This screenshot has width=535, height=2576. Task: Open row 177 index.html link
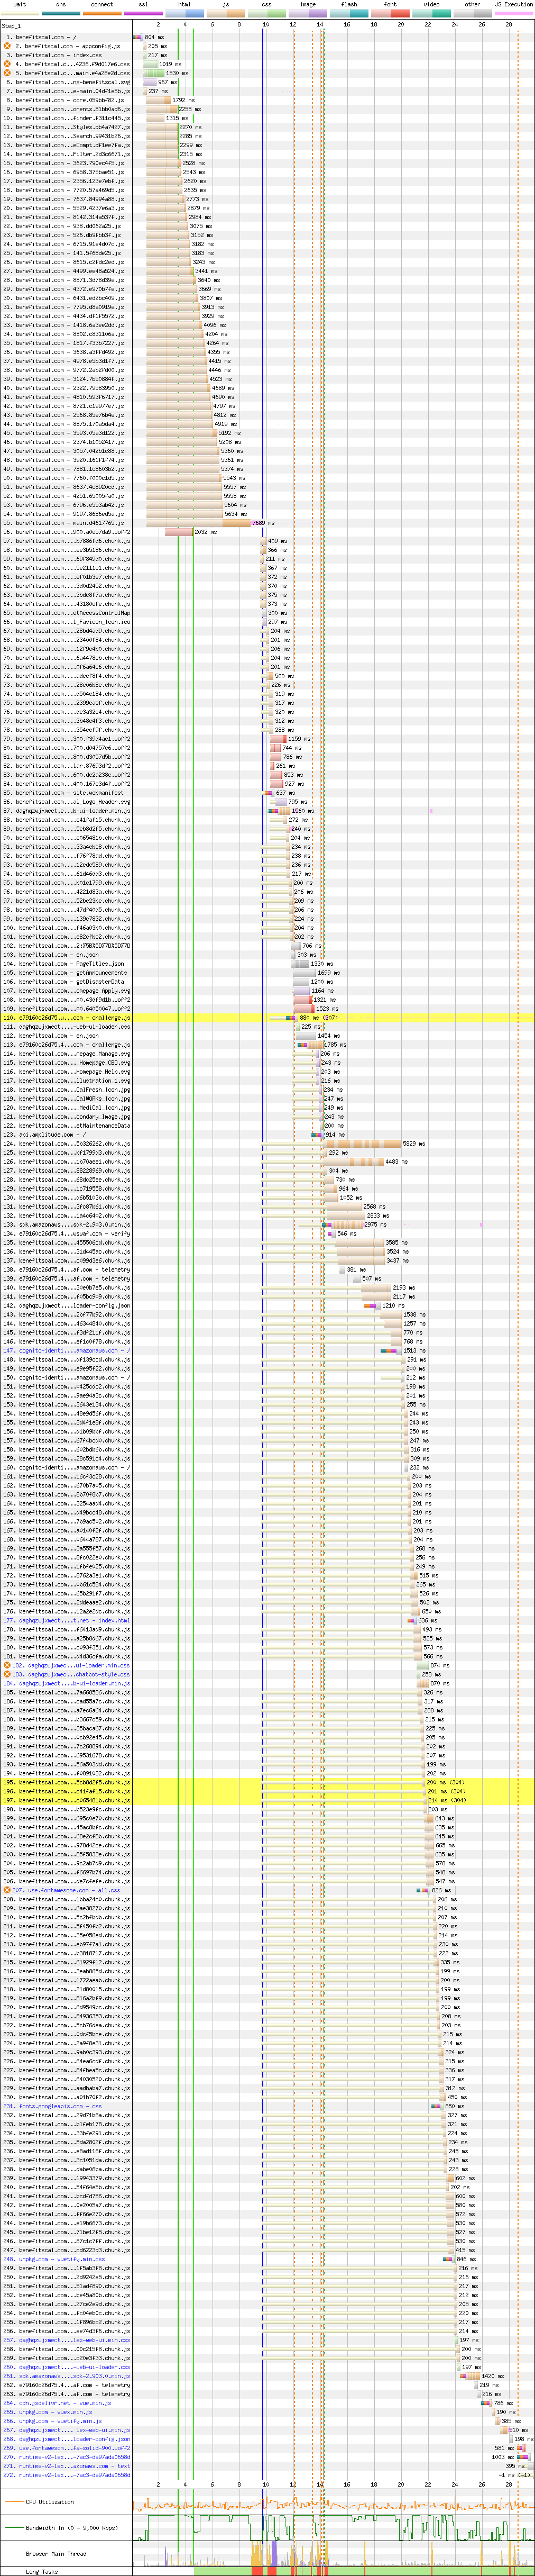click(x=68, y=1620)
